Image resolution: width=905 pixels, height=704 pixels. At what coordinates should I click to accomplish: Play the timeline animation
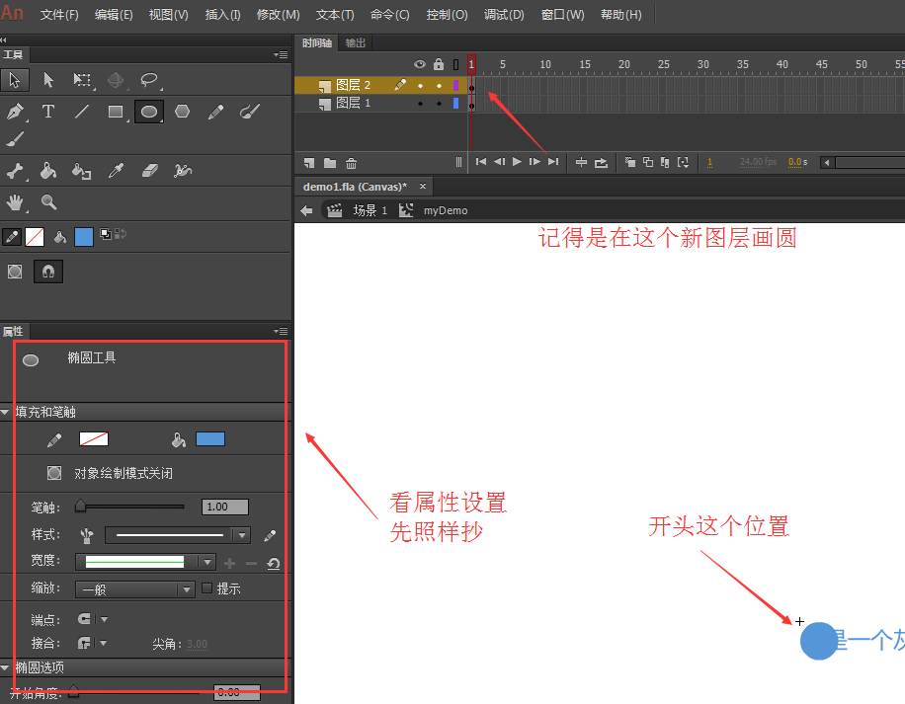pos(517,162)
